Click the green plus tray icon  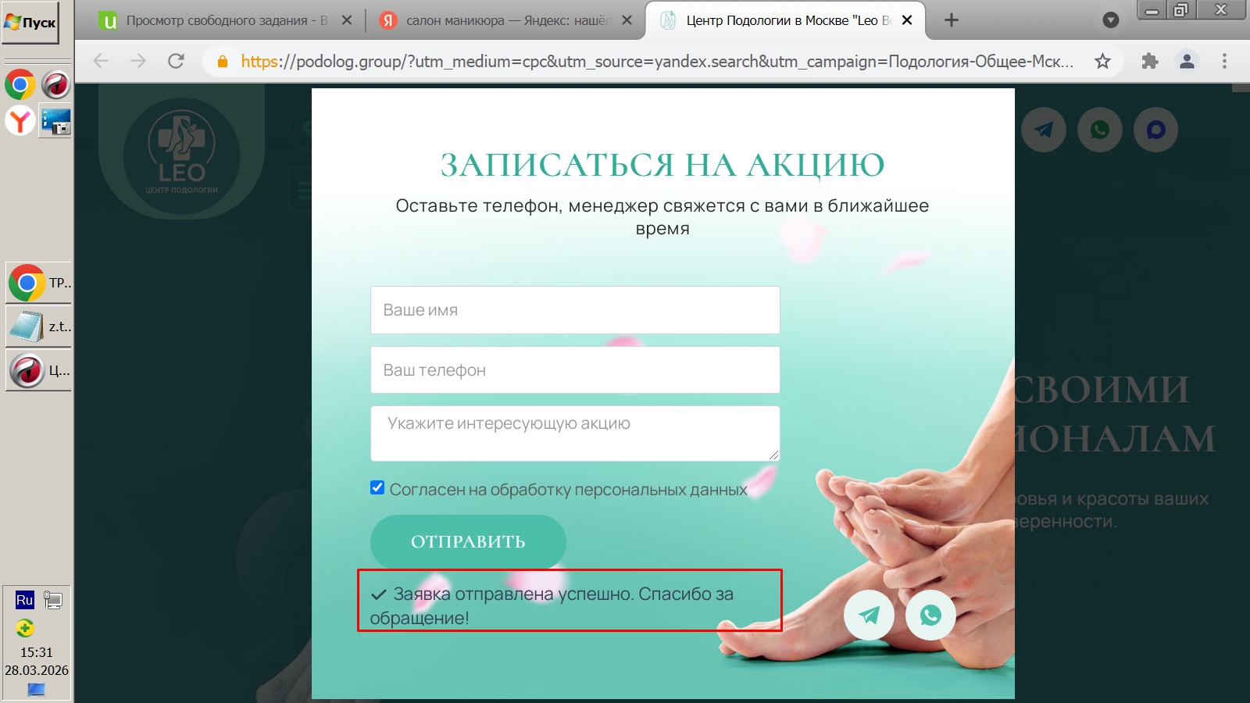[25, 628]
